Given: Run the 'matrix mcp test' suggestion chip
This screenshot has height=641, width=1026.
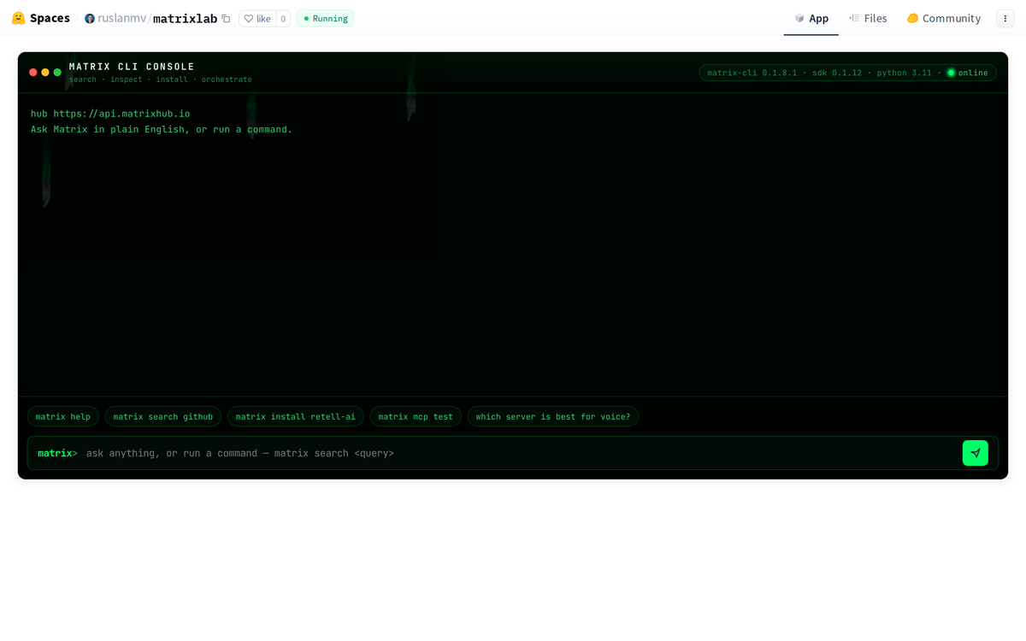Looking at the screenshot, I should pos(416,417).
